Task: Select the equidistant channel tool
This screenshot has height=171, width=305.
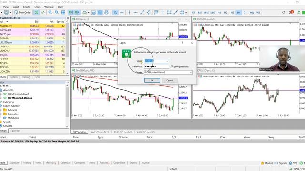Action: coord(149,12)
